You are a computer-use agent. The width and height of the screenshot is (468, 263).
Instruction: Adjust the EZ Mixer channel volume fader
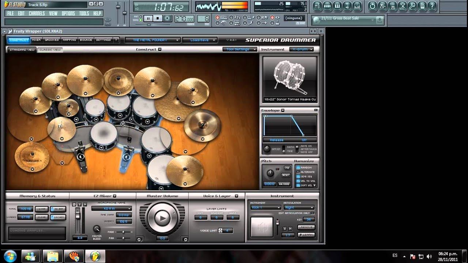(x=78, y=215)
